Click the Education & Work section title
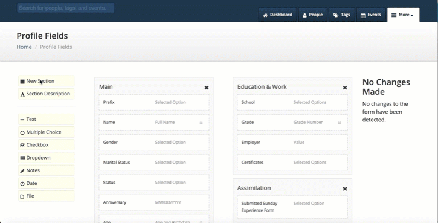 262,87
